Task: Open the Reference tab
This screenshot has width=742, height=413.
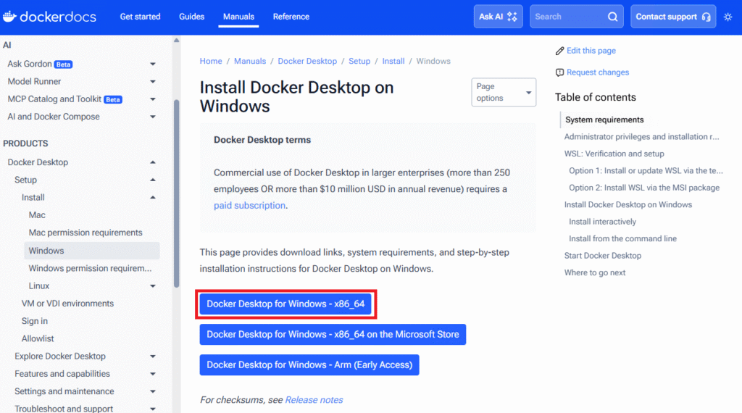Action: click(291, 17)
